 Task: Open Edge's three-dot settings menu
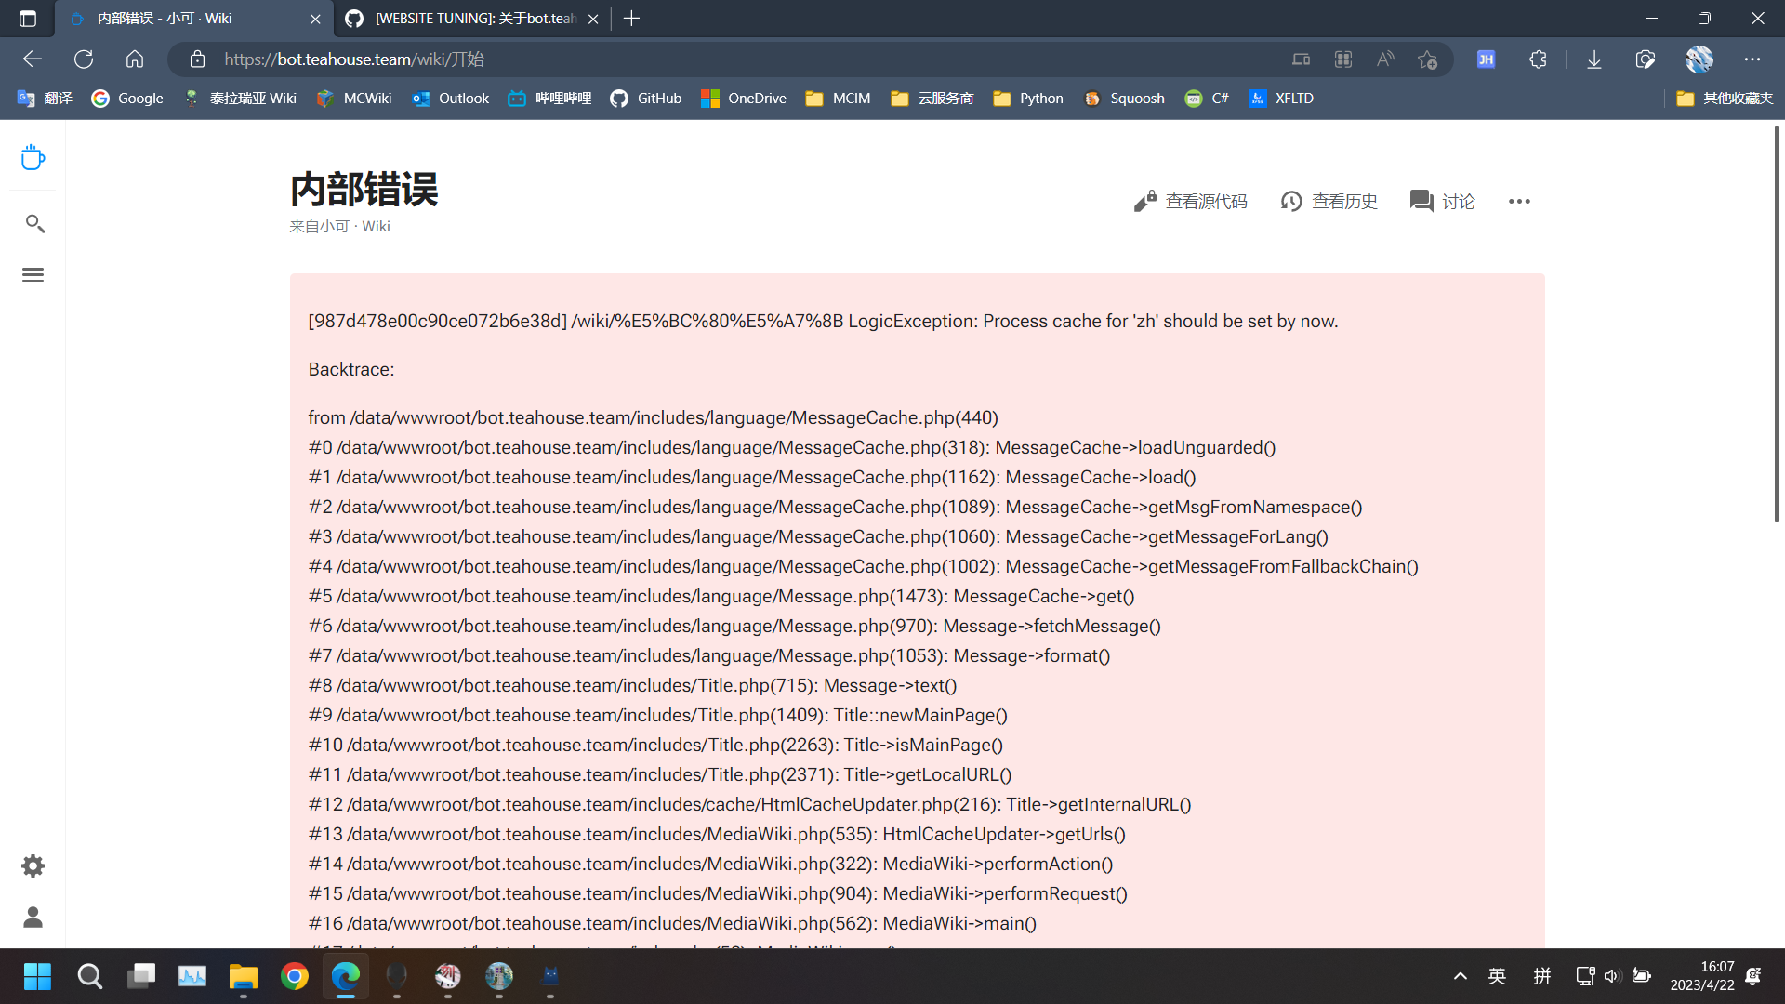1753,59
